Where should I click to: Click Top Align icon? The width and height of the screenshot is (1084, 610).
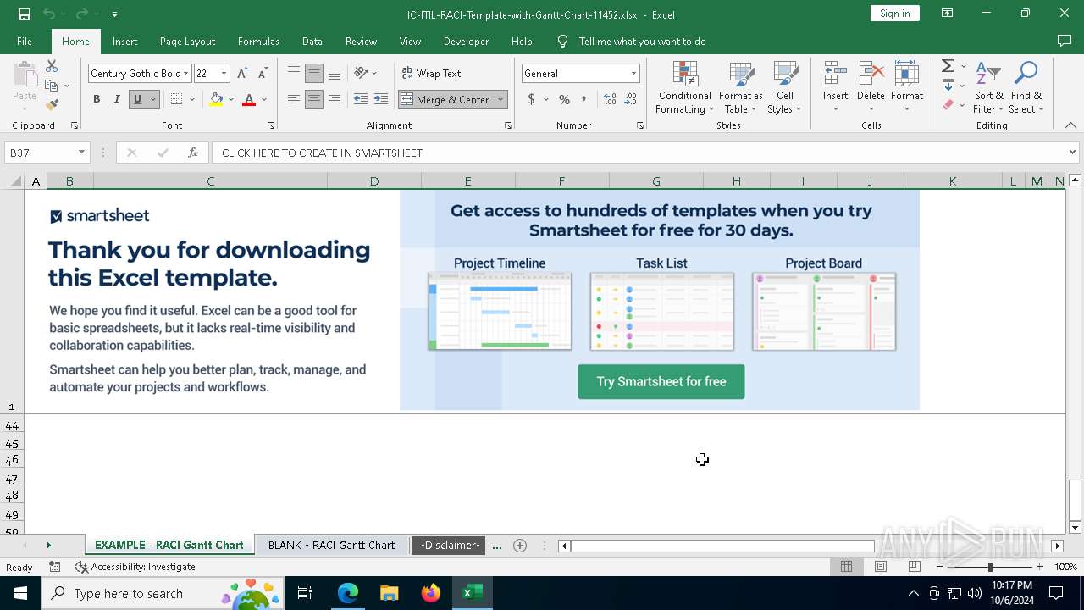(294, 73)
